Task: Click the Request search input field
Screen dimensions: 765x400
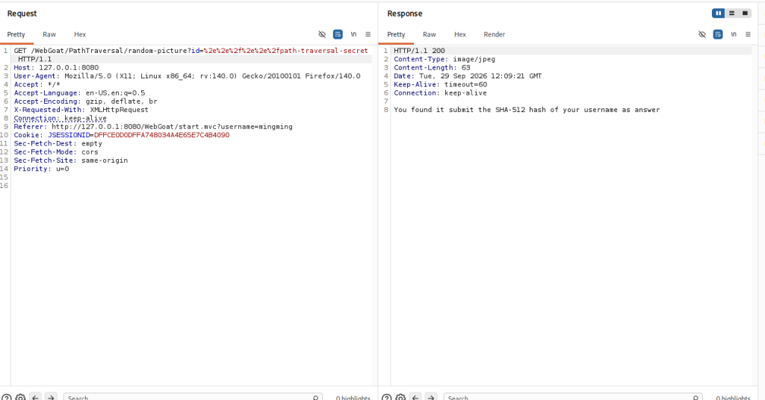Action: tap(193, 398)
